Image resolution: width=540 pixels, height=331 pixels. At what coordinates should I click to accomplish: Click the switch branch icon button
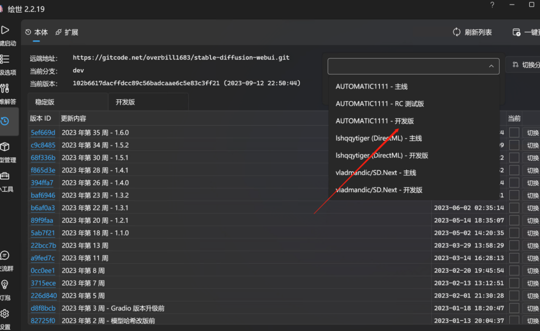515,65
